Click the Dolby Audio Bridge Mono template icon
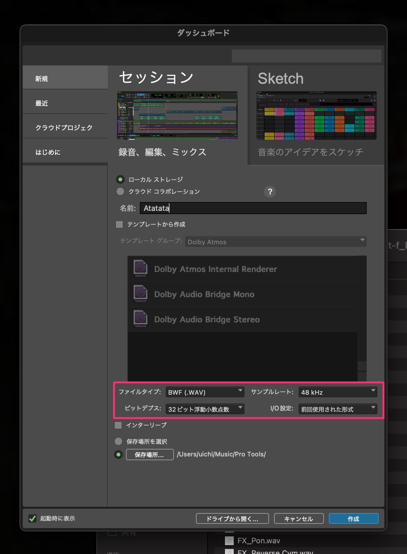Screen dimensions: 407x554 click(x=140, y=293)
